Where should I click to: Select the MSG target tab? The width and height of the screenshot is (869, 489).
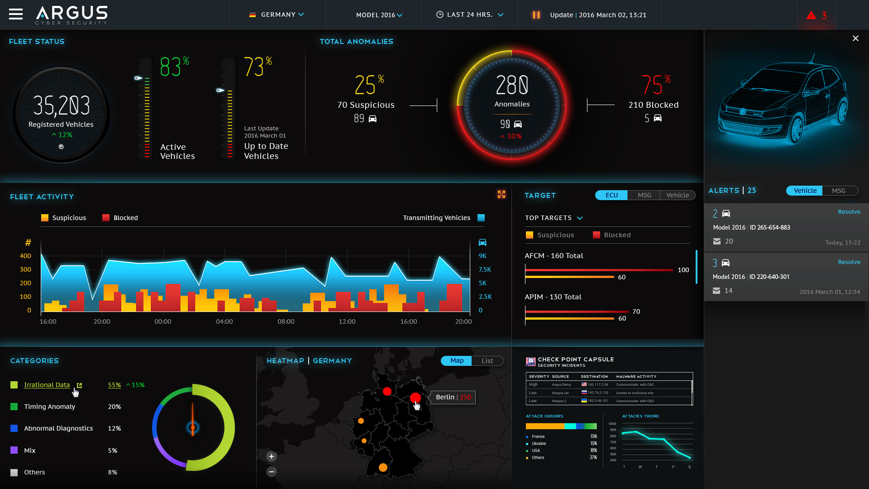(644, 195)
